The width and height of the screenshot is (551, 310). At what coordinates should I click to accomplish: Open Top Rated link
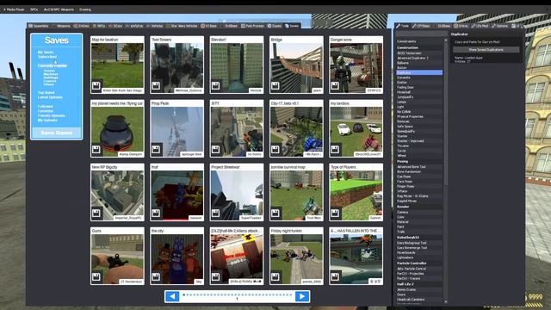pyautogui.click(x=46, y=93)
